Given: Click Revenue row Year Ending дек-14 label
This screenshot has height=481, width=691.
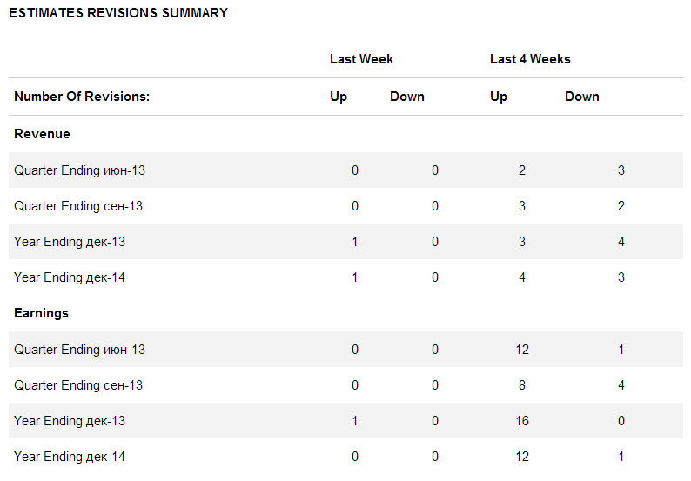Looking at the screenshot, I should (70, 277).
